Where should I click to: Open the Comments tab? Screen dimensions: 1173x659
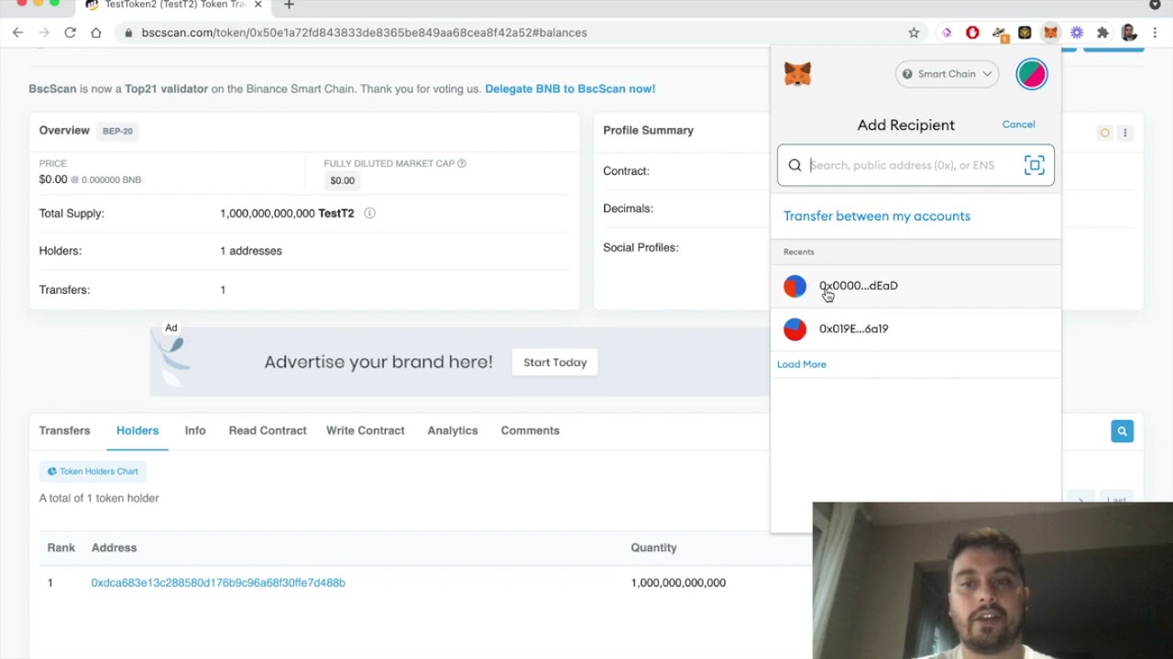[530, 430]
